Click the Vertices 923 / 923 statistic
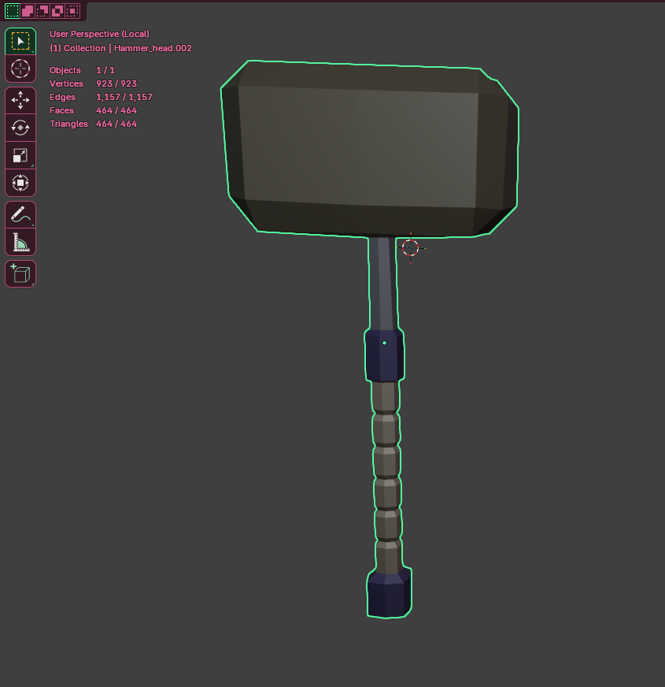Image resolution: width=665 pixels, height=687 pixels. pos(93,84)
